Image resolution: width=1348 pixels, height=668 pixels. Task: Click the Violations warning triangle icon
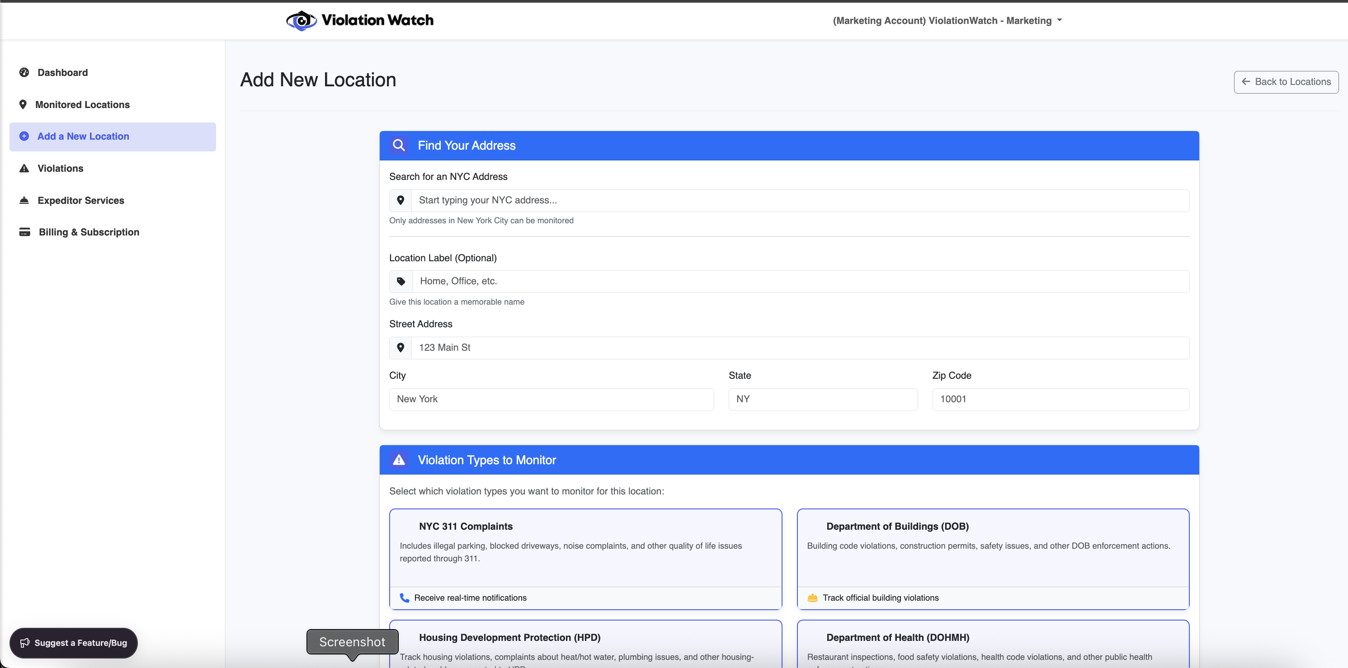point(24,169)
